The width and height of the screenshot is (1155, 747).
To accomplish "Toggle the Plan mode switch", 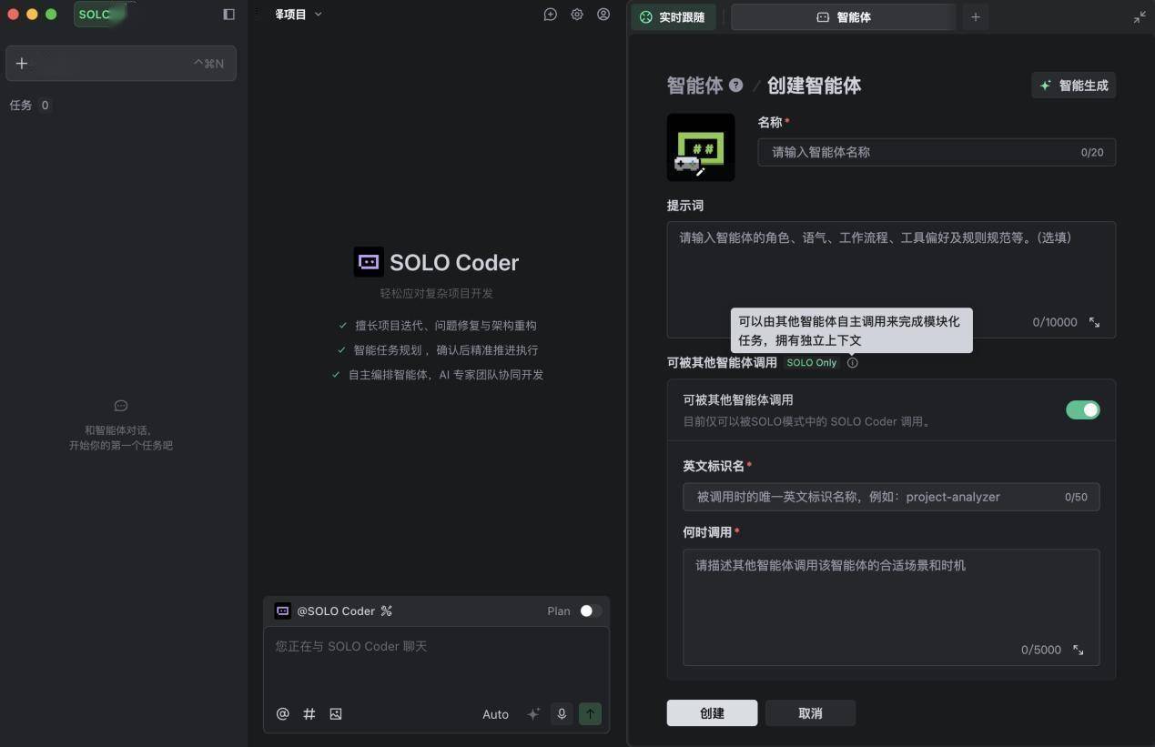I will tap(590, 611).
